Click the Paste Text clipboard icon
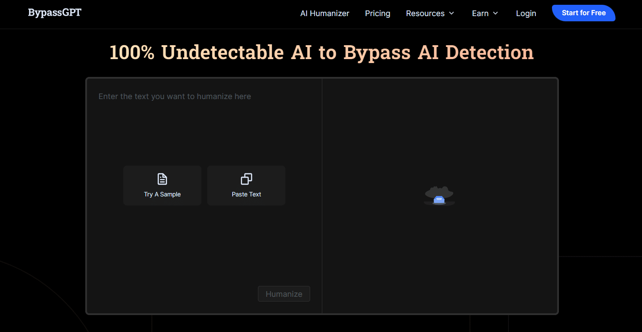The height and width of the screenshot is (332, 642). (x=246, y=179)
